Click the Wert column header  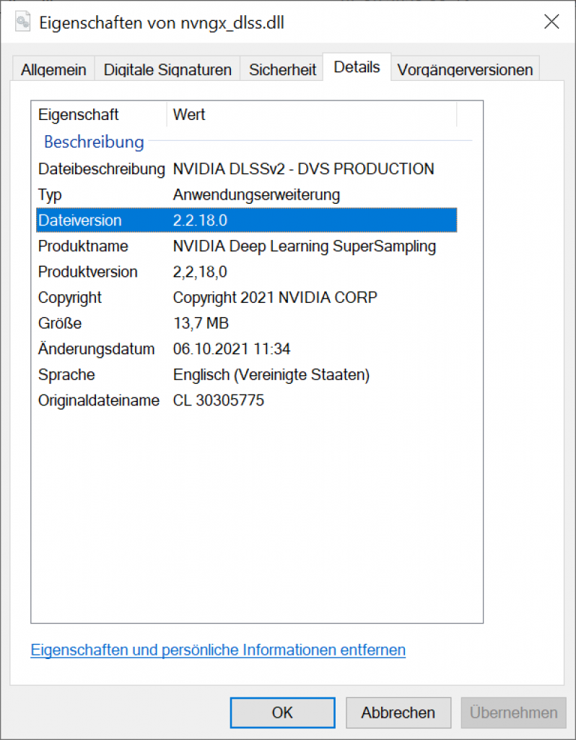(312, 114)
